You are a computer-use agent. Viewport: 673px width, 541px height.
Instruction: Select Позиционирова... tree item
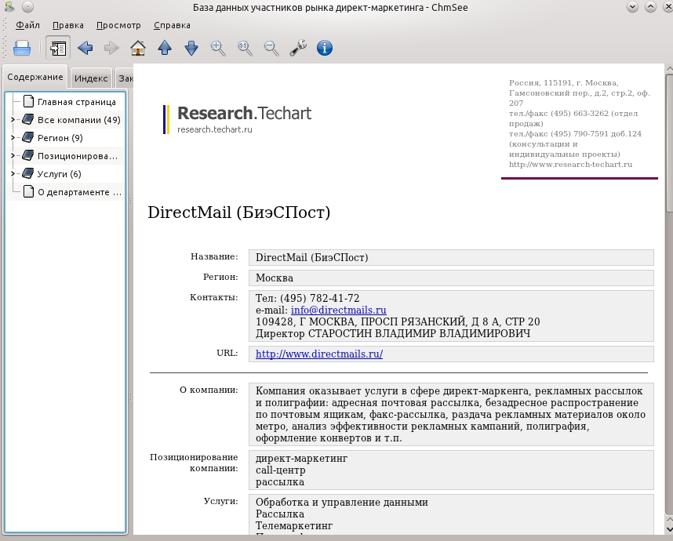tap(77, 156)
